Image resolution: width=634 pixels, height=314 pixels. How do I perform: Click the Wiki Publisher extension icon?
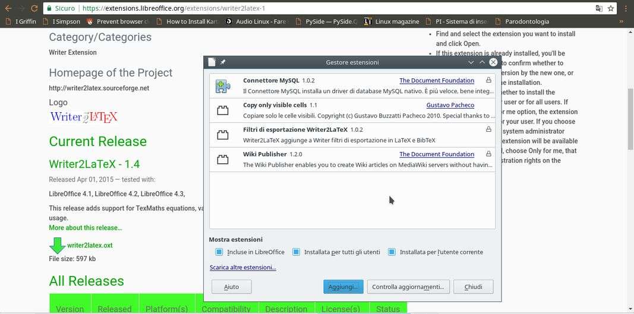click(x=223, y=160)
